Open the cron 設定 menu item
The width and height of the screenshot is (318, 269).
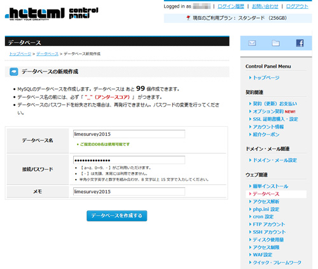click(263, 217)
